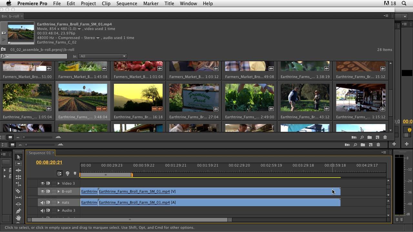Image resolution: width=413 pixels, height=232 pixels.
Task: Open the Sequence 01 timeline panel menu
Action: [x=384, y=152]
